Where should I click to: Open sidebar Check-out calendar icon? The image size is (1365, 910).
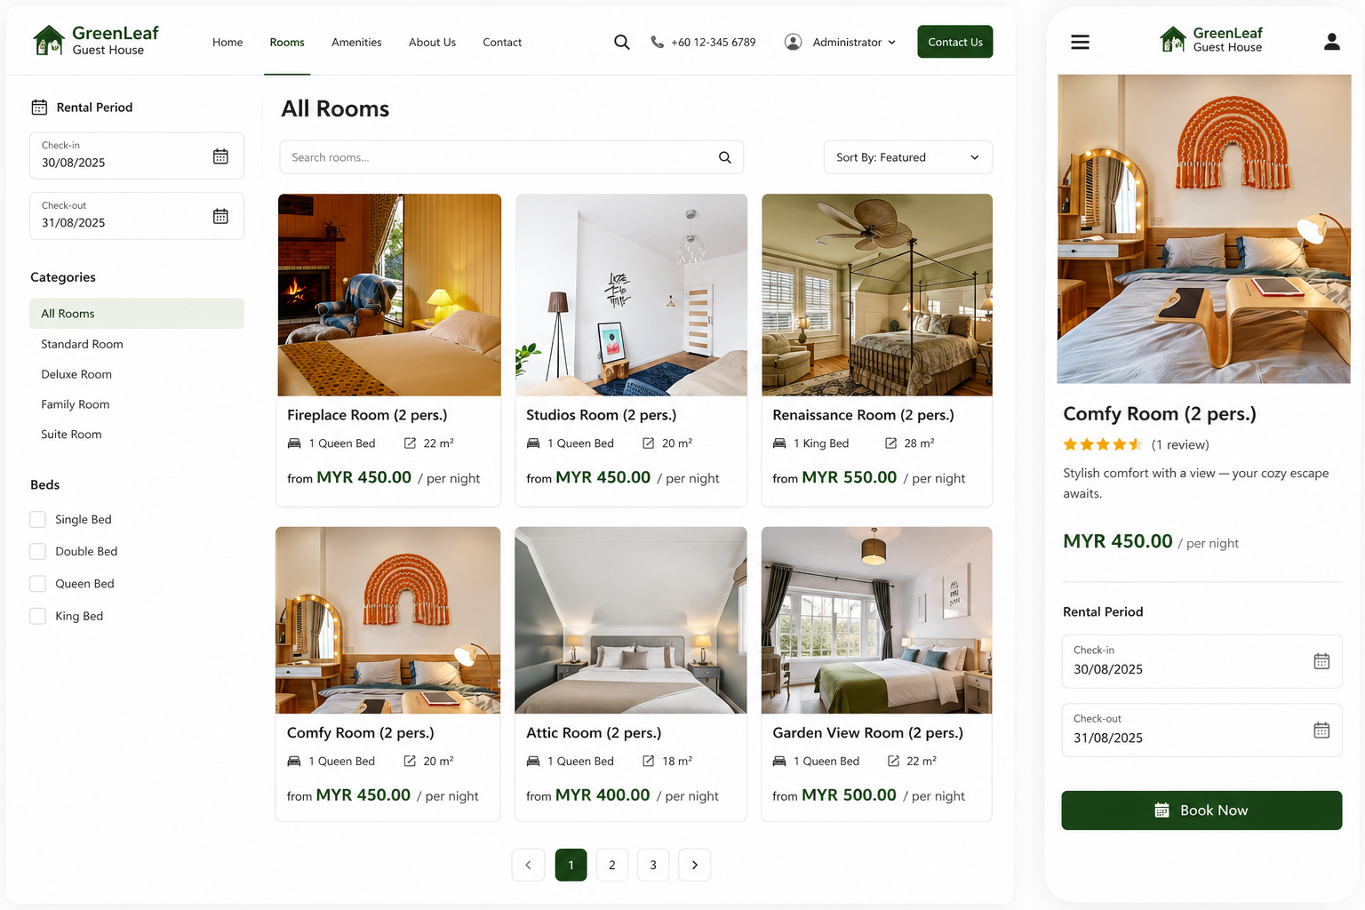(x=220, y=216)
